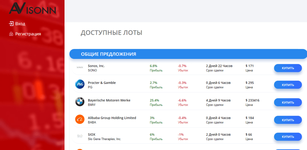
Task: Click the -0.4% loss value
Action: click(182, 118)
